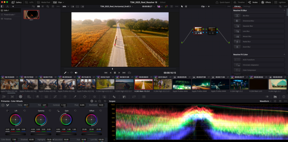Open the Camera Raw palette
The height and width of the screenshot is (142, 288).
[x=3, y=97]
